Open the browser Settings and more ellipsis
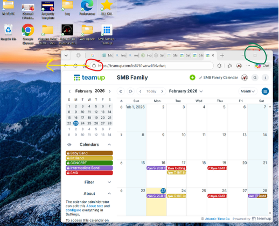 [248, 66]
